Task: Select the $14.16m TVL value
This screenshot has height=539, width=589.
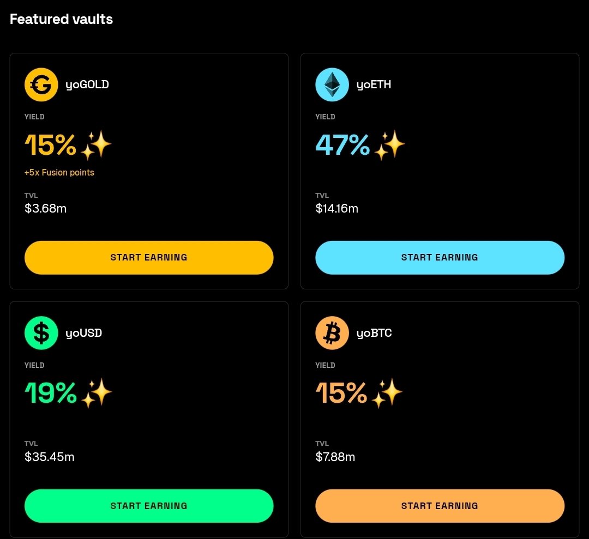Action: (x=337, y=208)
